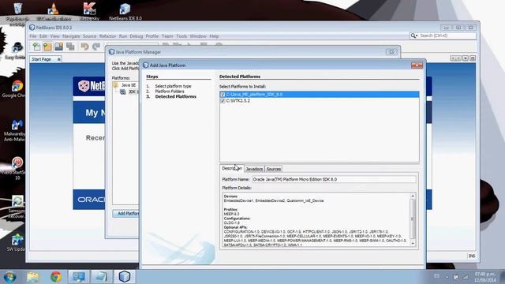Click New Project icon in NetBeans toolbar
505x284 pixels.
coord(47,47)
